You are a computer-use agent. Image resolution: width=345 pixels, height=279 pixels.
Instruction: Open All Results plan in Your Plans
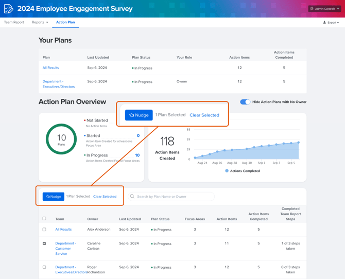[x=50, y=68]
